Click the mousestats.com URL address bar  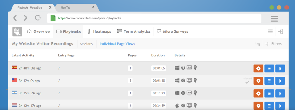click(154, 18)
